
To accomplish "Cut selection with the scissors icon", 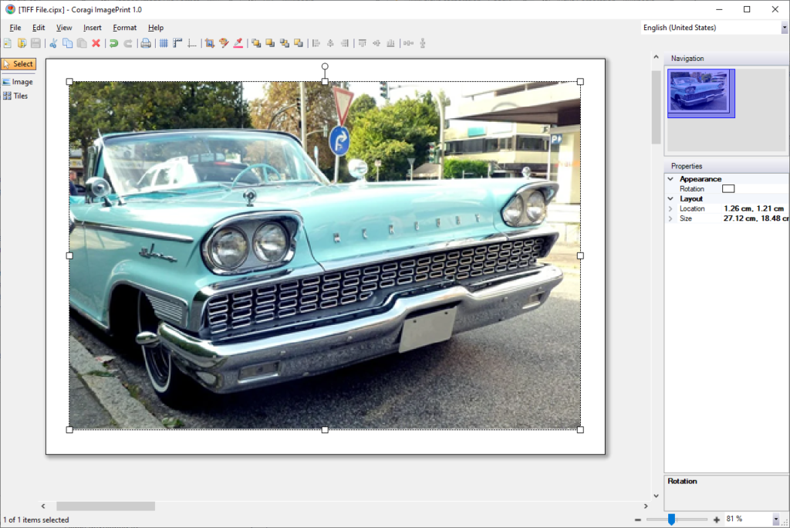I will [x=53, y=43].
